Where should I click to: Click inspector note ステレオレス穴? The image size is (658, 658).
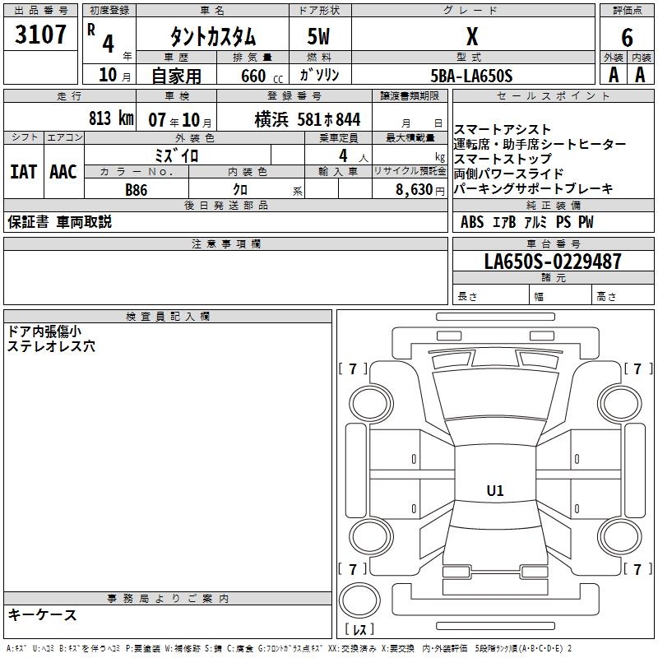coord(51,346)
